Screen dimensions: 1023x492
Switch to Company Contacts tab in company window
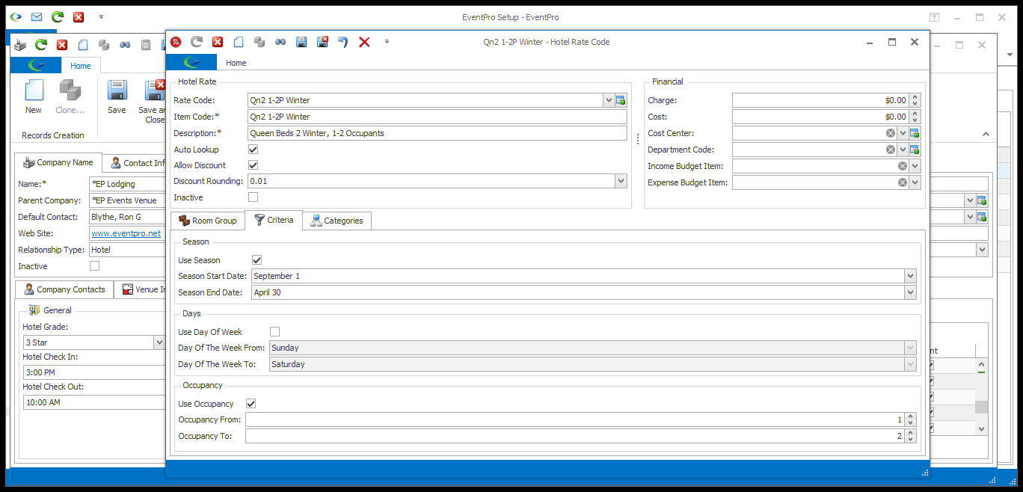[x=64, y=289]
